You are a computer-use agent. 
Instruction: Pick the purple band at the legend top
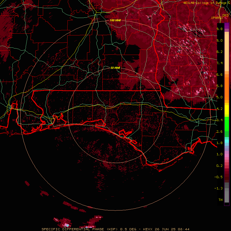point(227,26)
